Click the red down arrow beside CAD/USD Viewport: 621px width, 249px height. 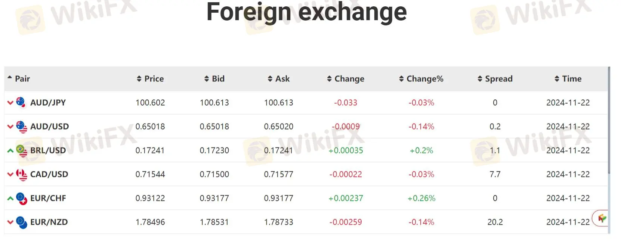pyautogui.click(x=10, y=174)
